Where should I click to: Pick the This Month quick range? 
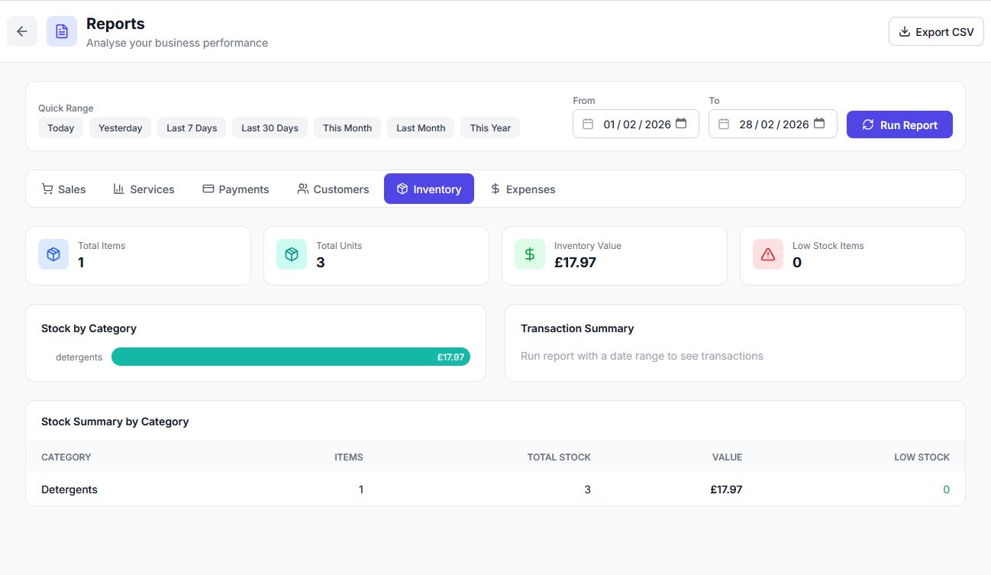(347, 128)
